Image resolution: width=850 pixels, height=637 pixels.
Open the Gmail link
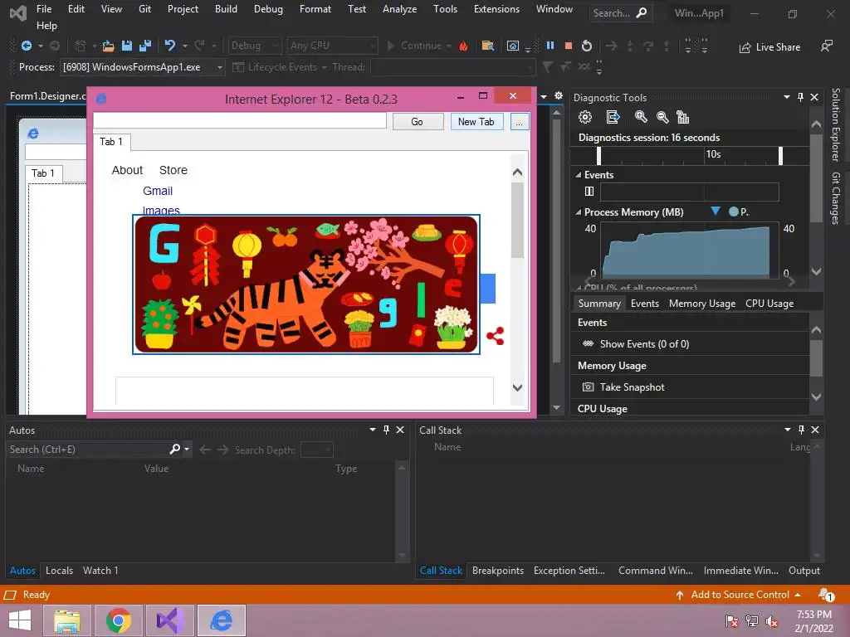click(x=158, y=191)
